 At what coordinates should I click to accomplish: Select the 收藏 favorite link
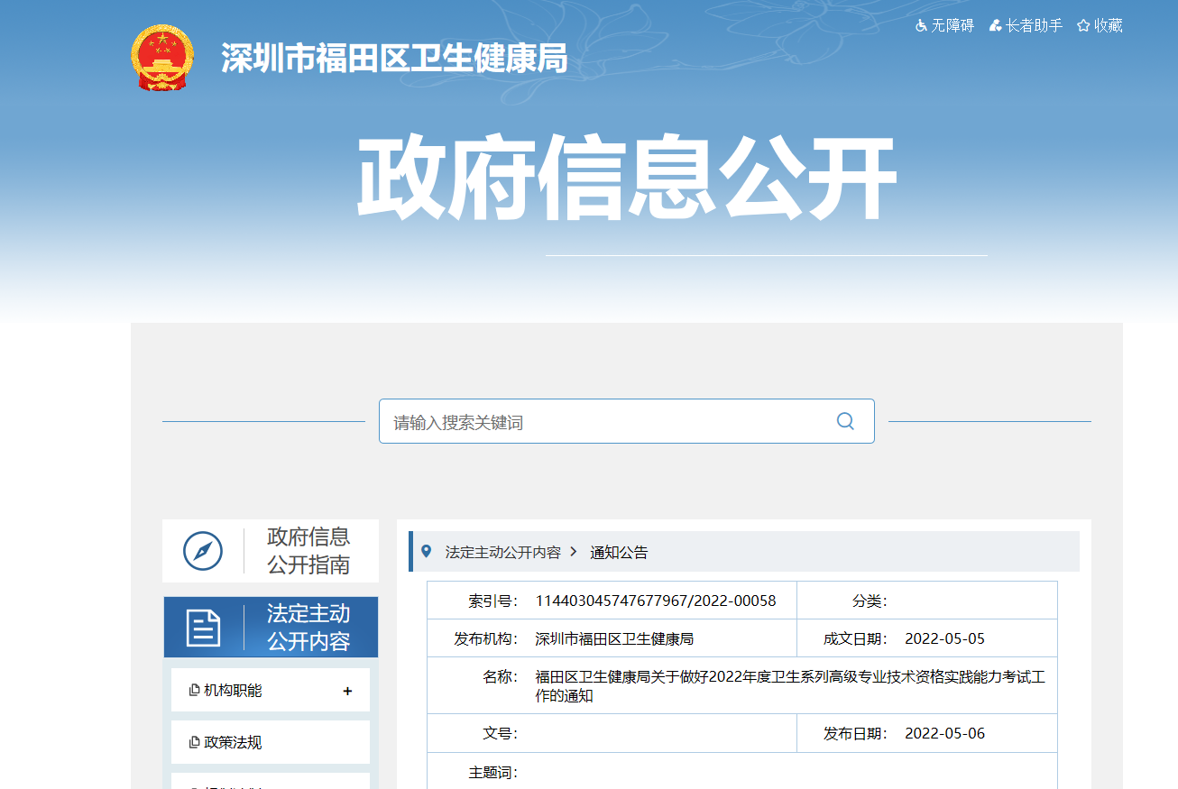1109,26
